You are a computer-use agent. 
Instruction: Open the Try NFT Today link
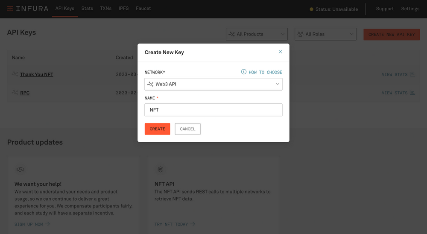(175, 224)
